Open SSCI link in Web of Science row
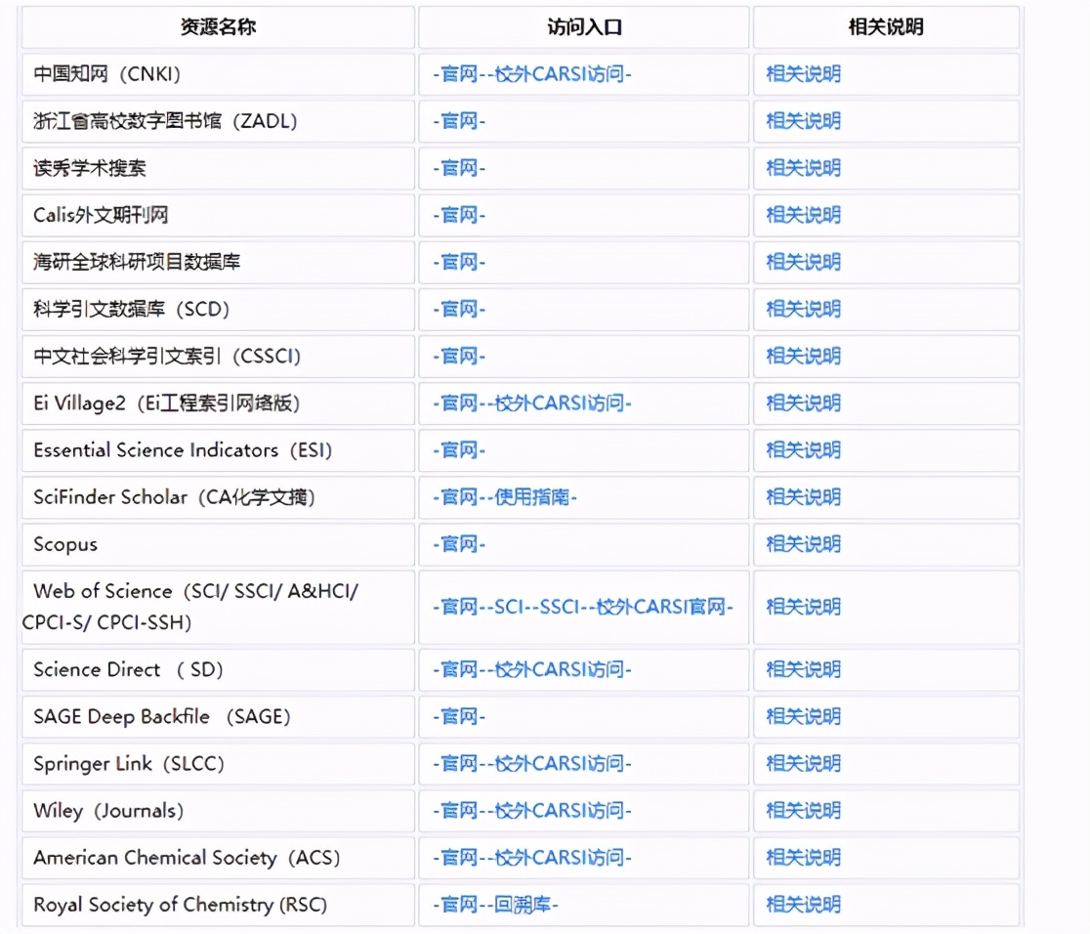1090x934 pixels. [x=560, y=607]
